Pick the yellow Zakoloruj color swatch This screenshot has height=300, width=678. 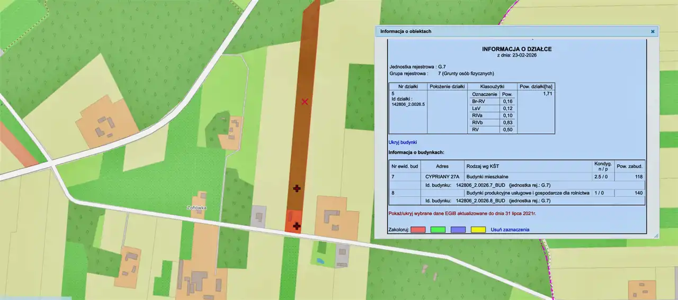(478, 230)
